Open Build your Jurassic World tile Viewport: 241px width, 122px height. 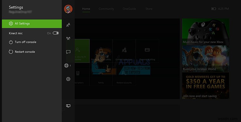206,59
